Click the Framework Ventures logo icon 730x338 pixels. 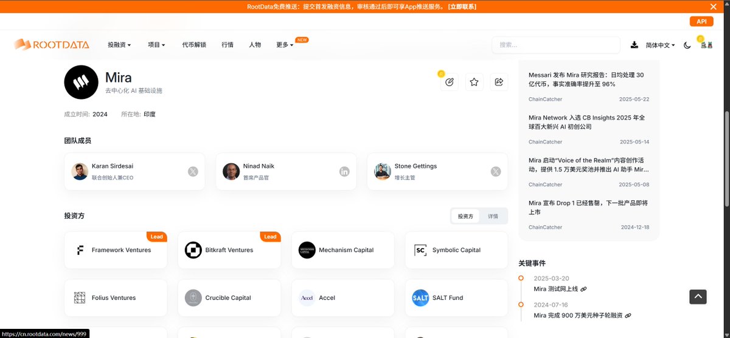pyautogui.click(x=80, y=250)
